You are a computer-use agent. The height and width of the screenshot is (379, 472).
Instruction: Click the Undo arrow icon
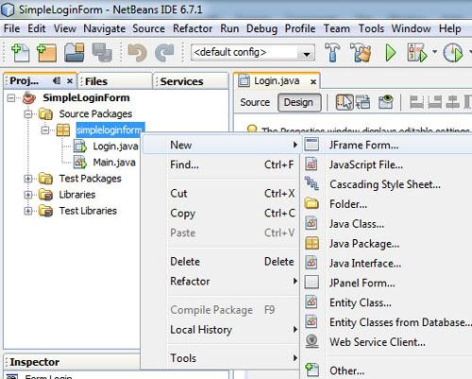pyautogui.click(x=137, y=53)
